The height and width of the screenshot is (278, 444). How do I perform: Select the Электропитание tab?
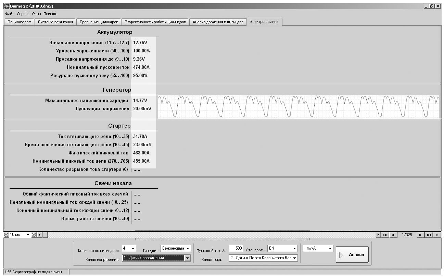point(264,22)
